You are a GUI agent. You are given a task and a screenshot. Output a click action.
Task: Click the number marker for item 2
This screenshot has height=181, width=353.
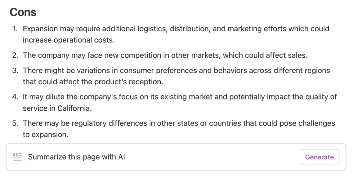click(x=15, y=55)
